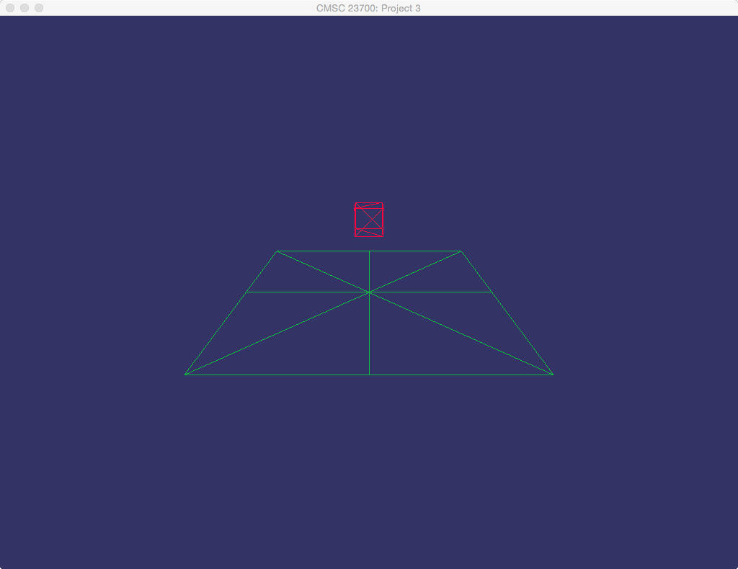
Task: Select the green trapezoid's top-right corner
Action: (461, 251)
